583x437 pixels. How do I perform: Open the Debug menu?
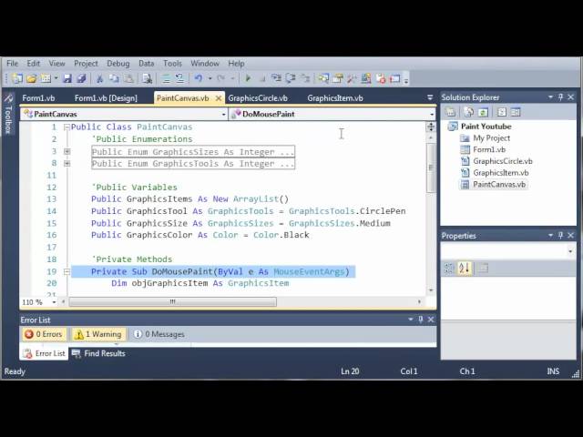point(118,64)
